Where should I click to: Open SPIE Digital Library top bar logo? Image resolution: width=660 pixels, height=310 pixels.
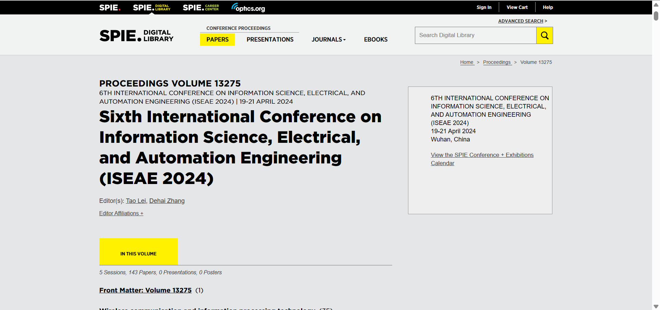pos(152,8)
